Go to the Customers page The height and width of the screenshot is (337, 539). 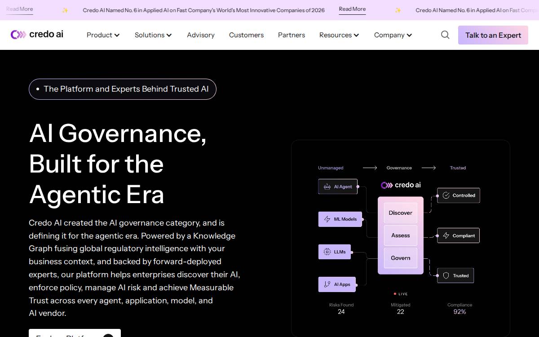coord(246,35)
